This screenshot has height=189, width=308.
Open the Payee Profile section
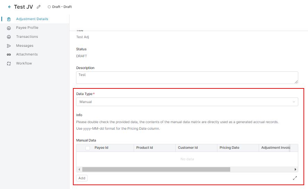pos(27,28)
